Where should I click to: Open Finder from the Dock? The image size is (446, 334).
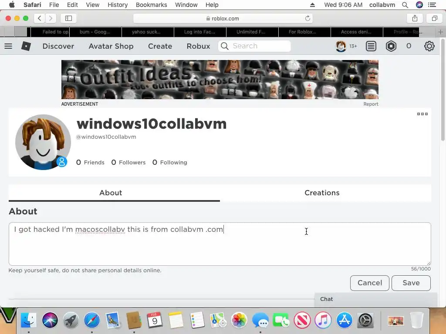(29, 320)
